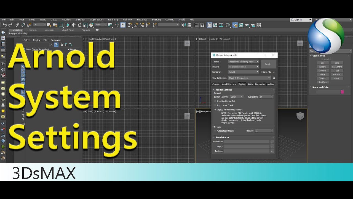Activate Bind to Space Warp tool
The image size is (353, 199).
point(29,25)
